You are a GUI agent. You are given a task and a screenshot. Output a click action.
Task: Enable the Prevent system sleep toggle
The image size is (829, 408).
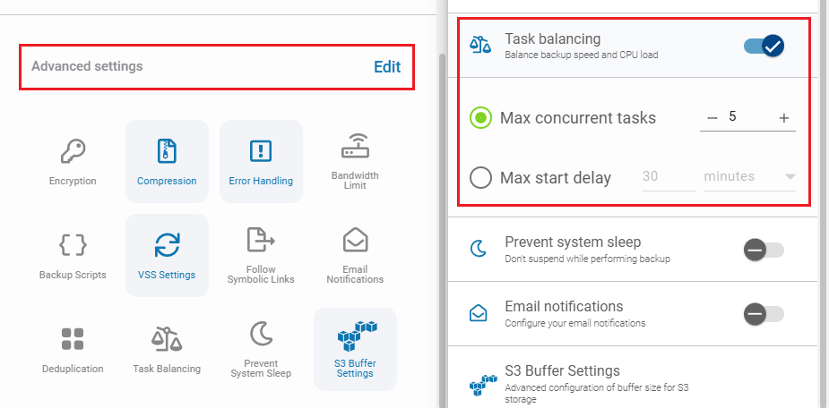[764, 250]
